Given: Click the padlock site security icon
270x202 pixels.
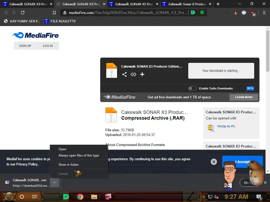Looking at the screenshot, I should [65, 13].
